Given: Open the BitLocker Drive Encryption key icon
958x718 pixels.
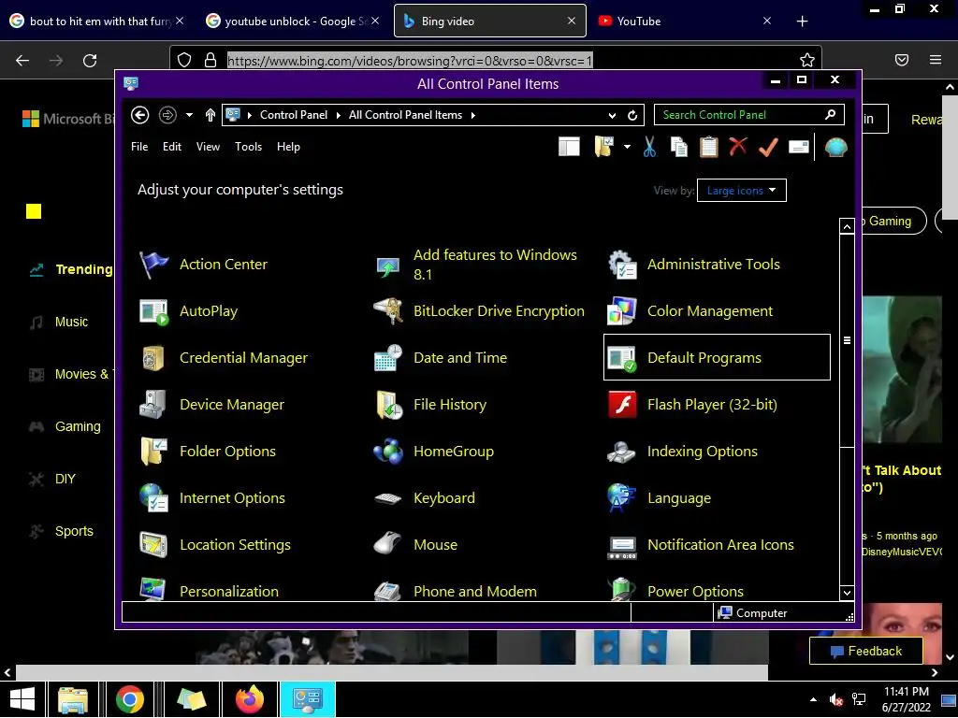Looking at the screenshot, I should click(x=388, y=311).
